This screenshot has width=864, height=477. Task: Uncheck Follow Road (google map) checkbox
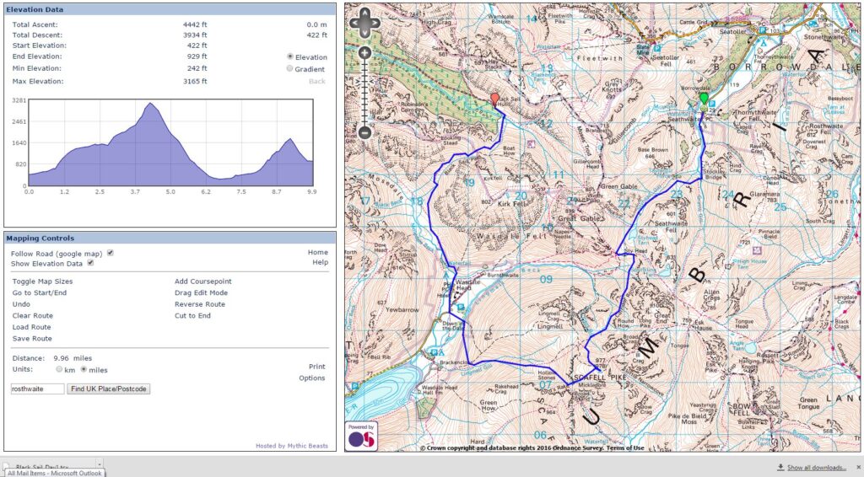coord(111,252)
